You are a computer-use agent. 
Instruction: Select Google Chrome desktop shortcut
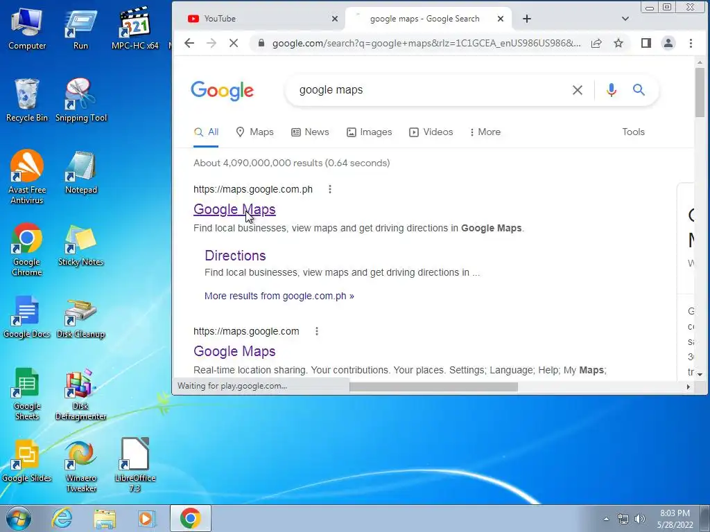click(x=27, y=249)
